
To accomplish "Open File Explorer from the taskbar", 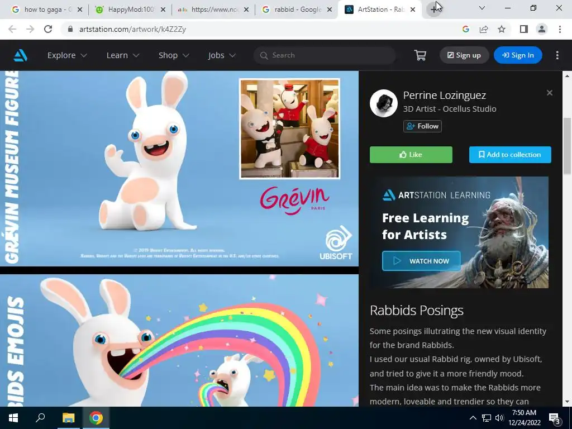I will pyautogui.click(x=68, y=418).
